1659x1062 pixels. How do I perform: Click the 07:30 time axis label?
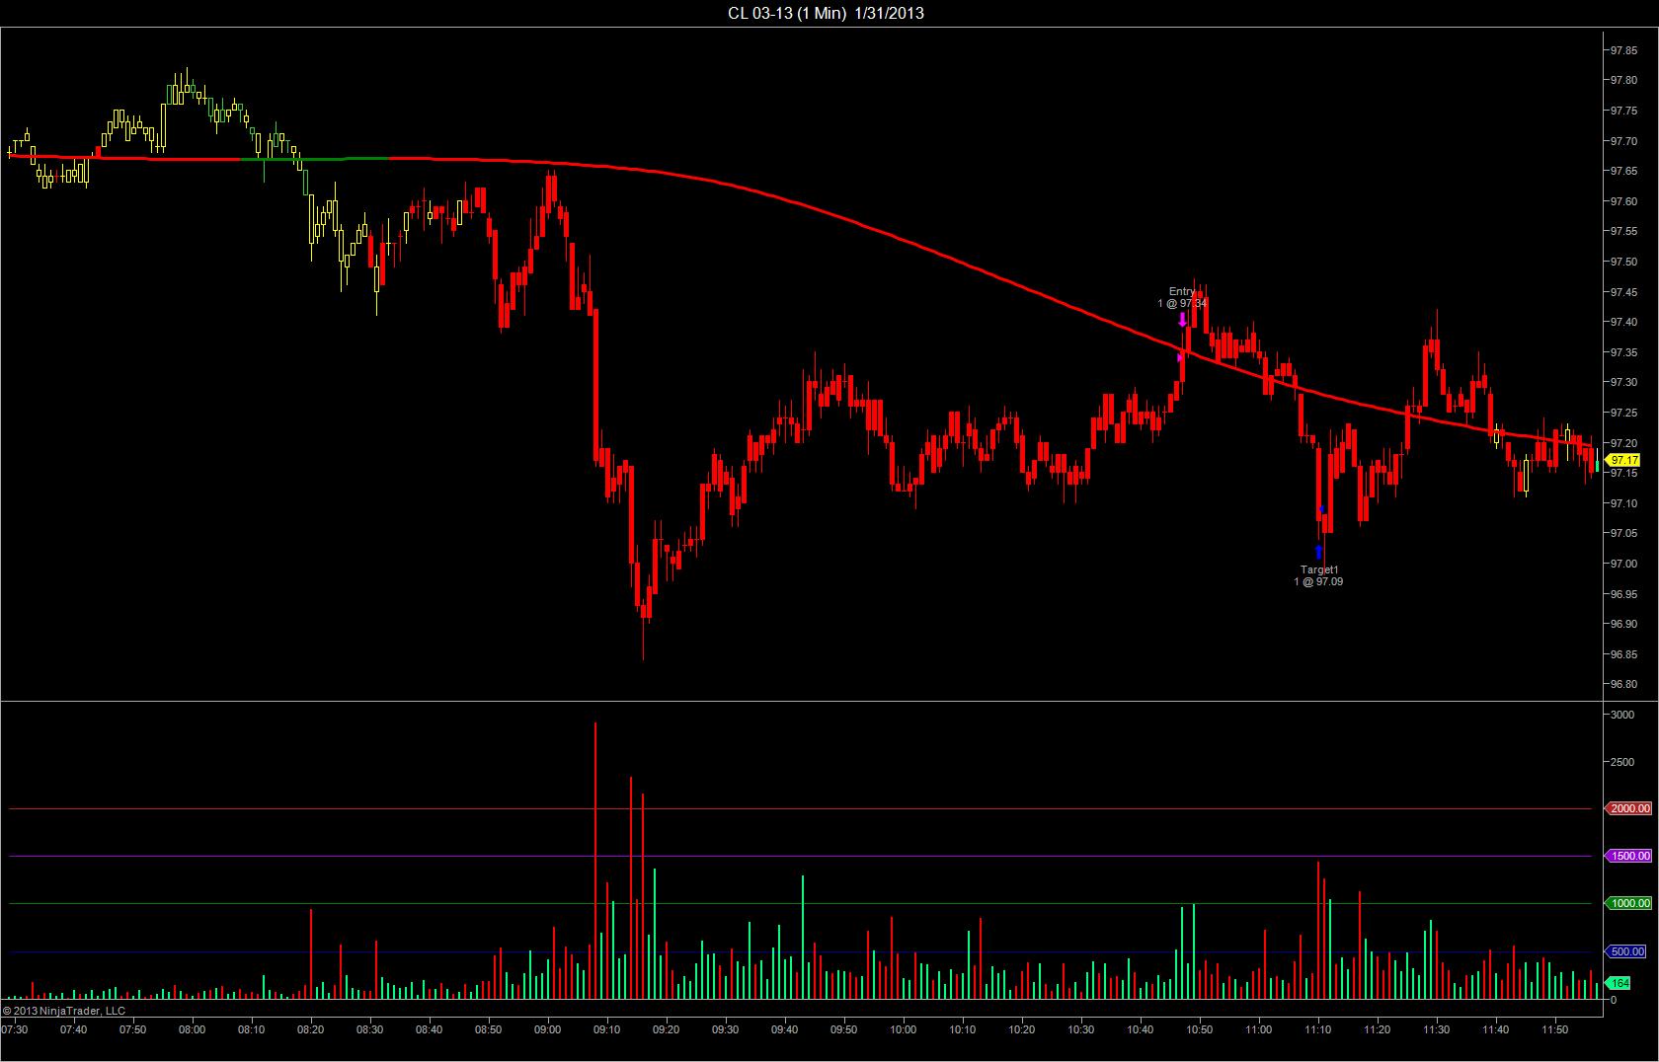(15, 1029)
